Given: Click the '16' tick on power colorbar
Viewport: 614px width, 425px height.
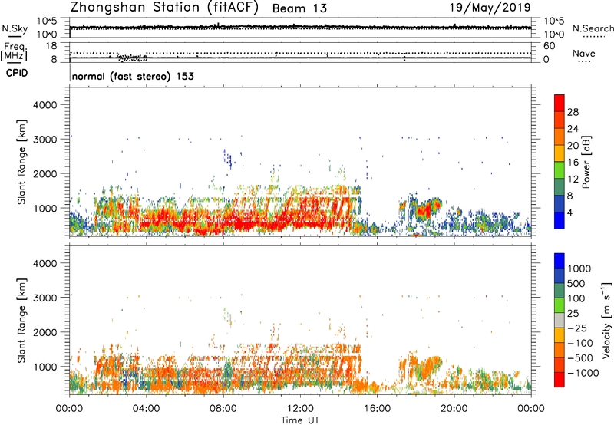Looking at the screenshot, I should 573,163.
